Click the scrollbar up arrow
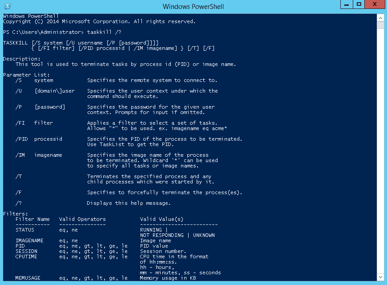The height and width of the screenshot is (285, 387). (x=380, y=18)
